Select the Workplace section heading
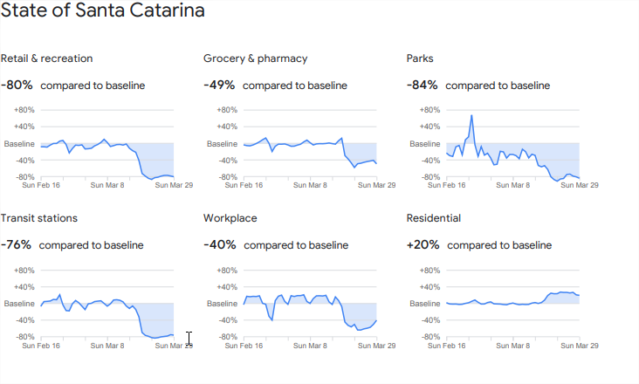The width and height of the screenshot is (639, 384). click(230, 218)
